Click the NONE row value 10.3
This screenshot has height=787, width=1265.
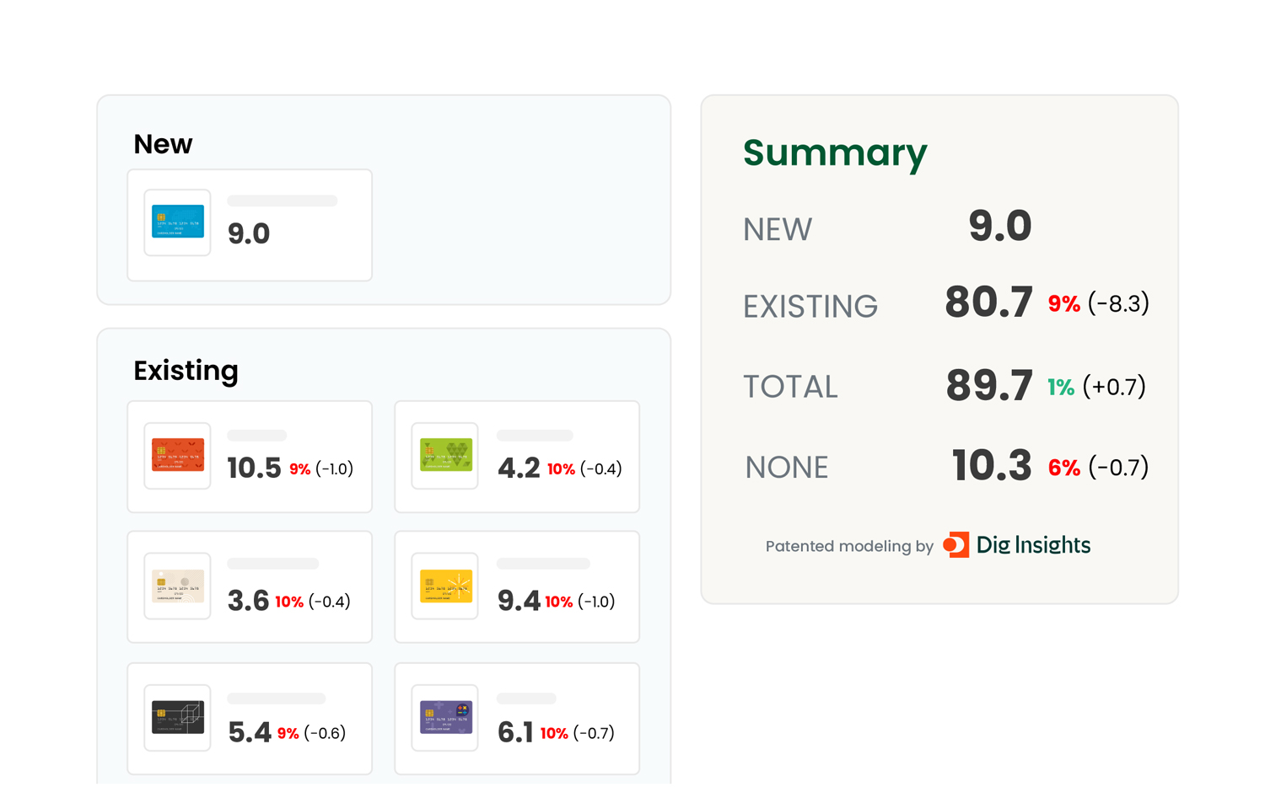(991, 466)
